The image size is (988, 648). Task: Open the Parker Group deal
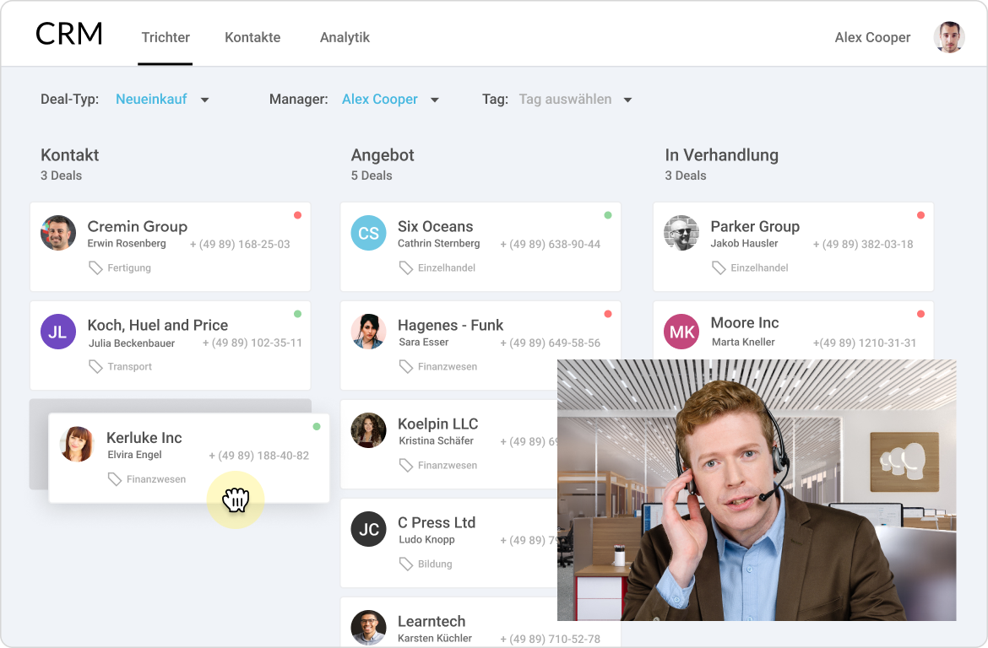coord(793,247)
